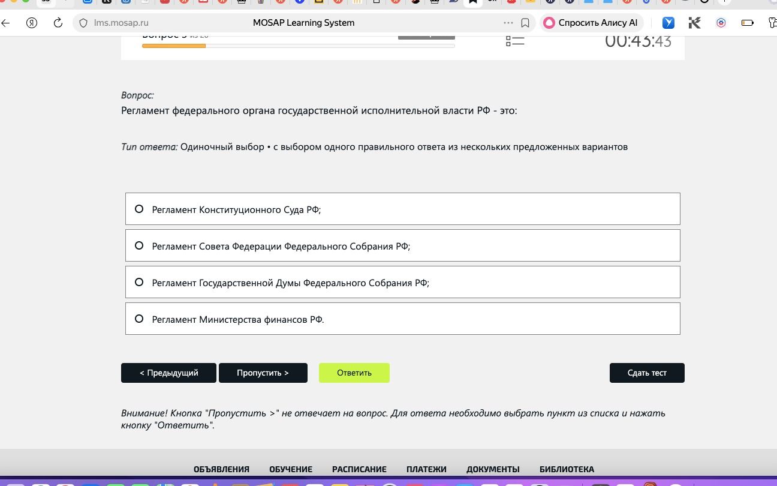This screenshot has height=486, width=777.
Task: Reload the page
Action: [58, 23]
